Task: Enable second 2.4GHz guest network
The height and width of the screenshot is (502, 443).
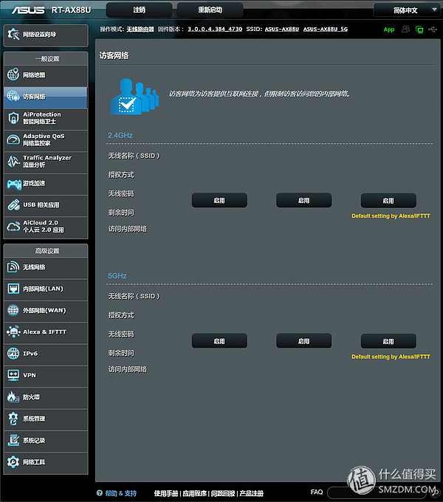Action: [x=303, y=200]
